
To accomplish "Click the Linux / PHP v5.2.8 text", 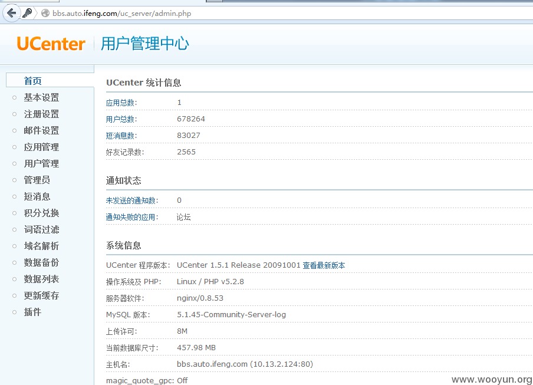I will (210, 282).
